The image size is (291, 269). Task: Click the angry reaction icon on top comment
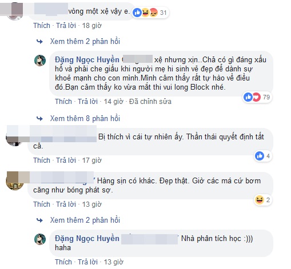[153, 13]
